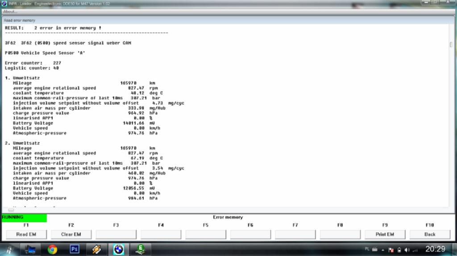
Task: Click the 'Logistic counter: 40' line
Action: 32,68
